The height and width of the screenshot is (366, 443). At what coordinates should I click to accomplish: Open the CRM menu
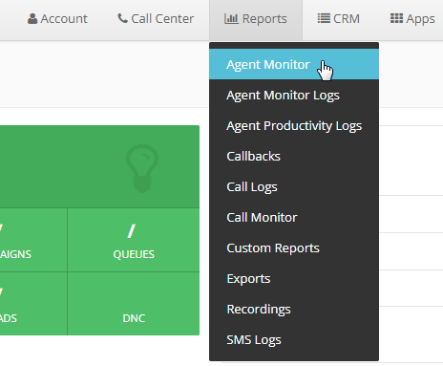tap(339, 19)
